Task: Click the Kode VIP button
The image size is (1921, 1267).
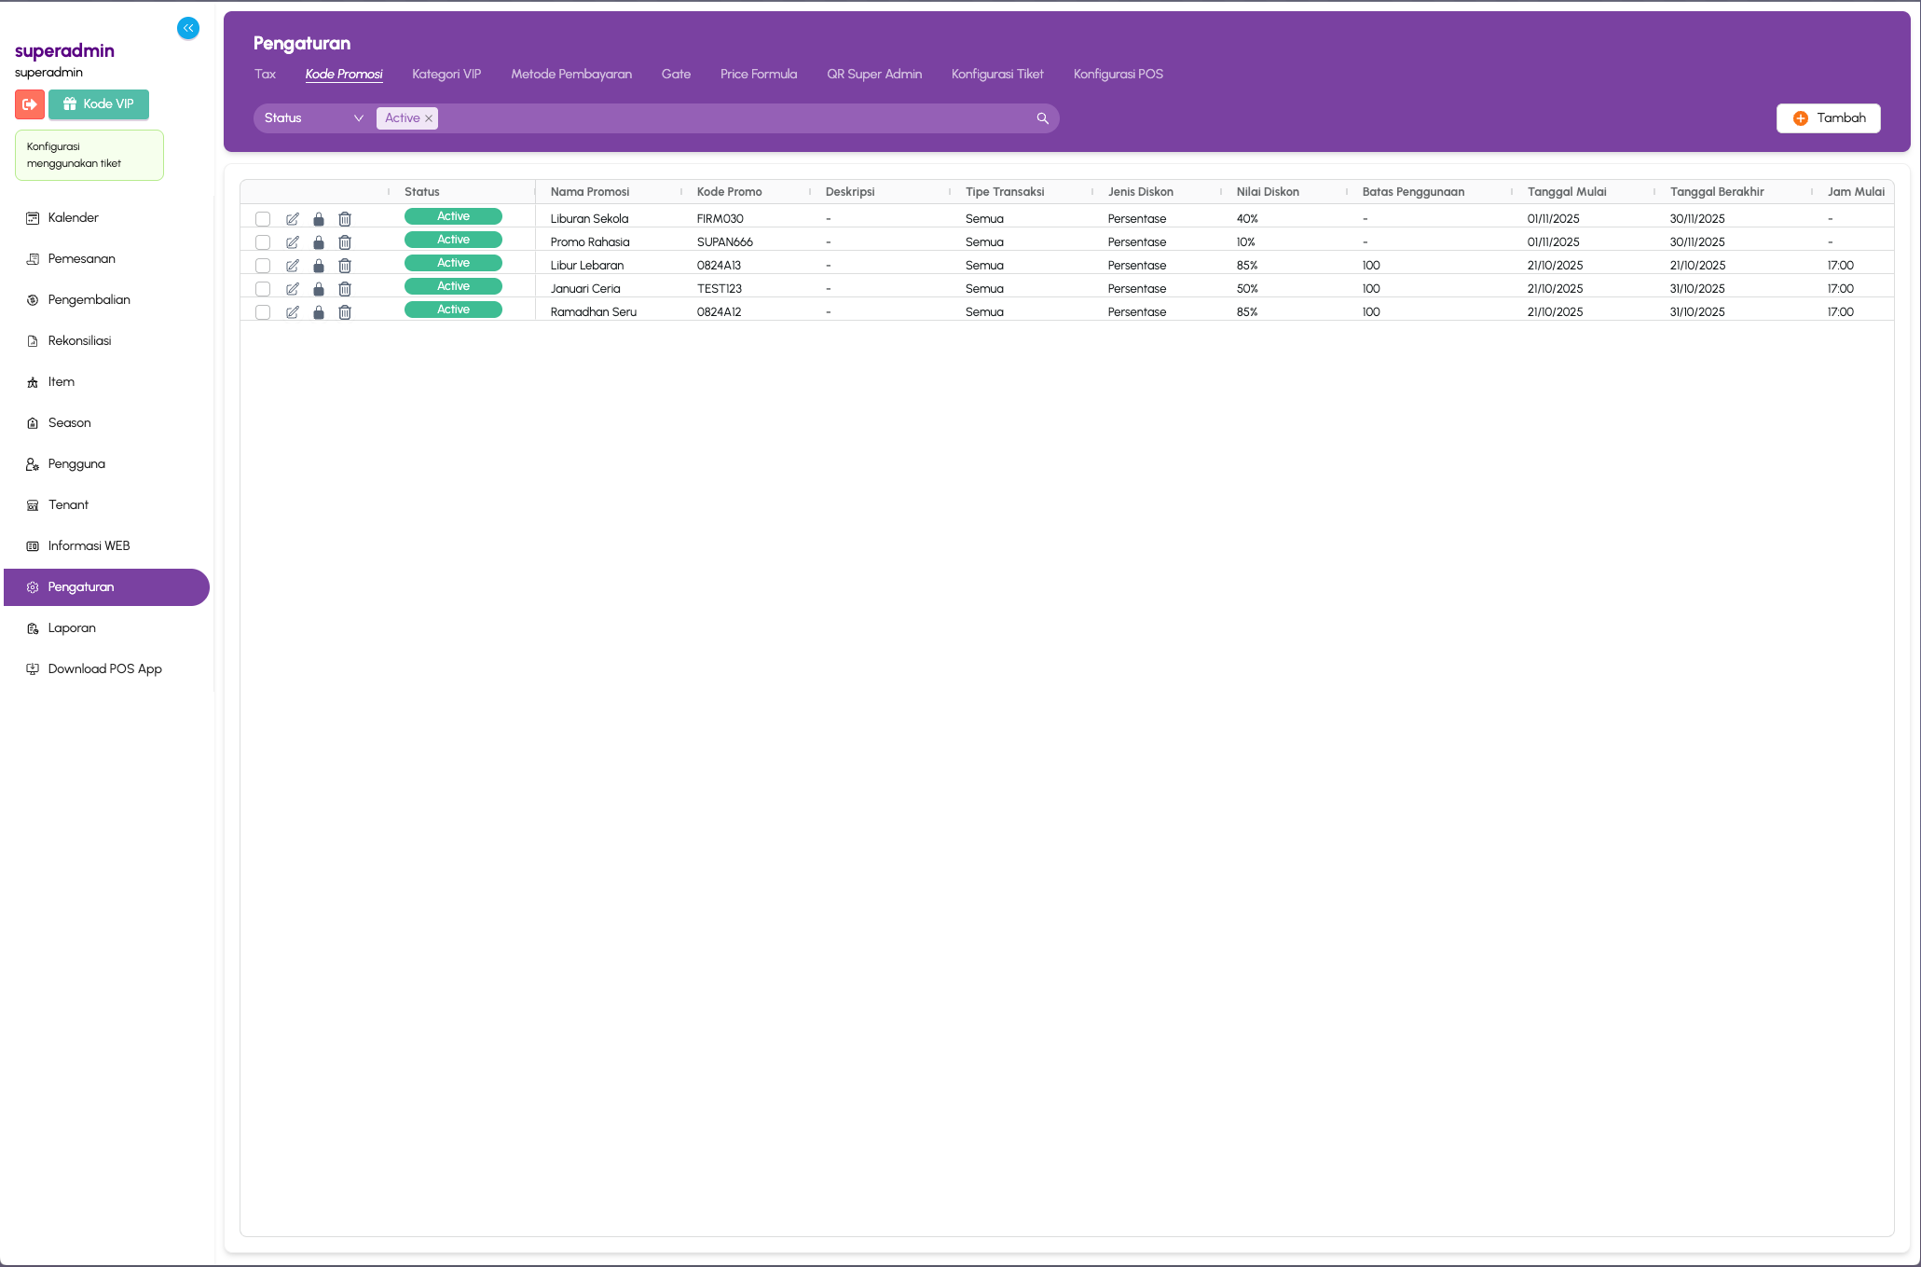Action: (99, 104)
